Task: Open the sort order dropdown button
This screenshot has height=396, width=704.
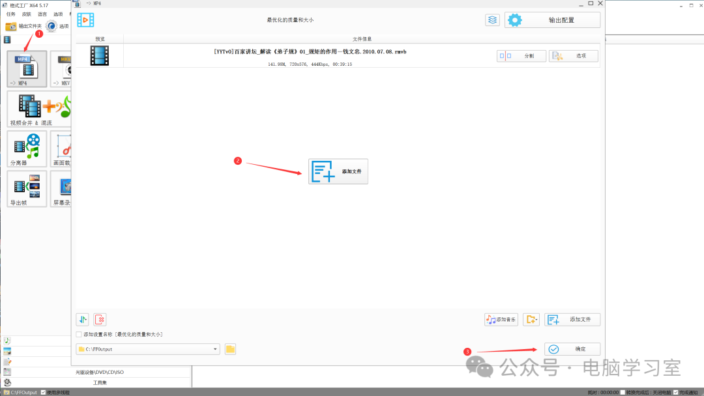Action: (83, 319)
